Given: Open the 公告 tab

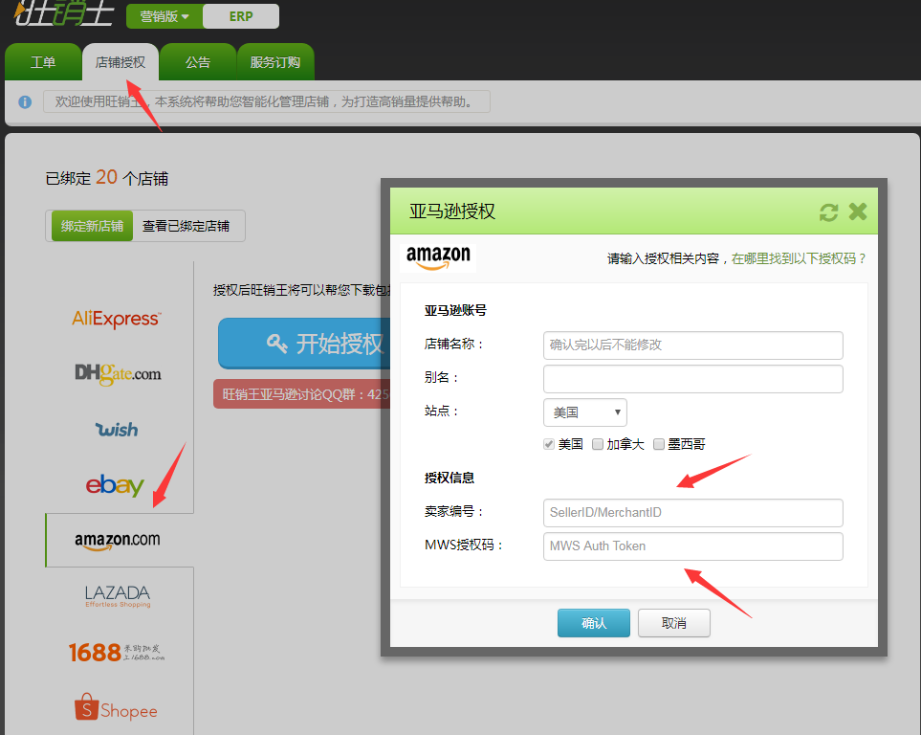Looking at the screenshot, I should [198, 62].
